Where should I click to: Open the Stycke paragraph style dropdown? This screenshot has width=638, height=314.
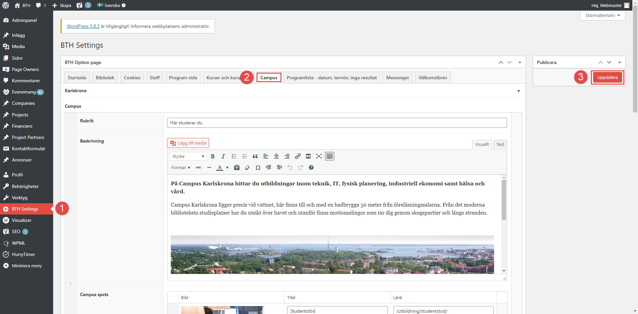(188, 156)
